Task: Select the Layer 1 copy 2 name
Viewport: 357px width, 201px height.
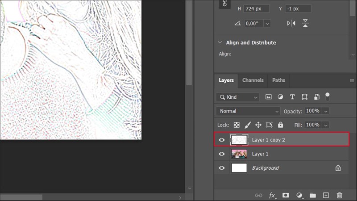Action: (x=268, y=140)
